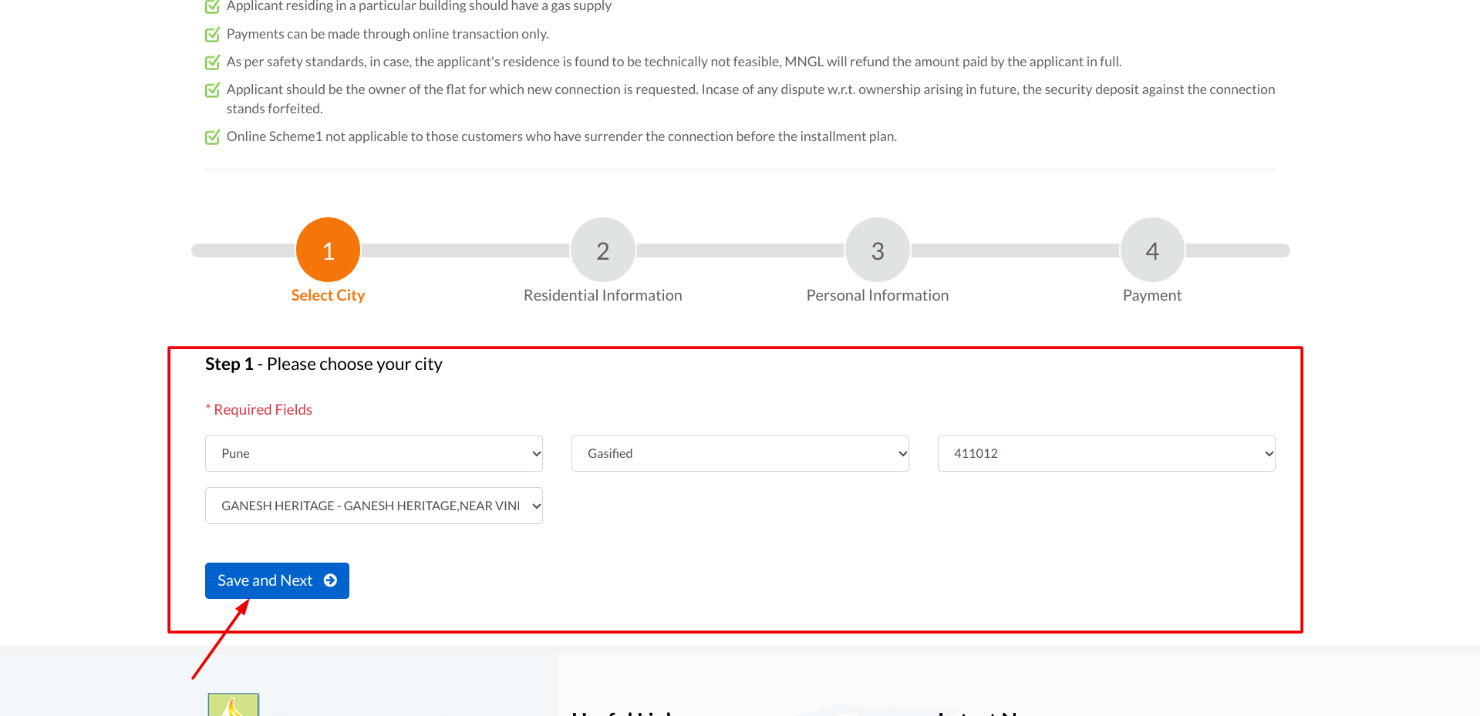The width and height of the screenshot is (1480, 716).
Task: Click the orange step 1 circle
Action: pos(328,250)
